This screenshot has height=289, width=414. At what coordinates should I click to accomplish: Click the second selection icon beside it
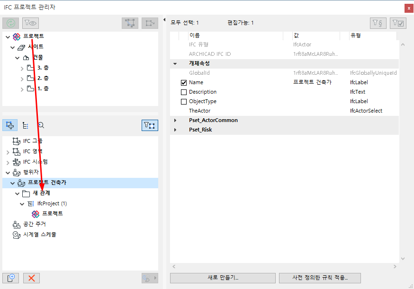[x=150, y=23]
